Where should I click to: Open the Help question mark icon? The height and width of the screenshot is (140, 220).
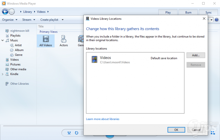(x=217, y=20)
